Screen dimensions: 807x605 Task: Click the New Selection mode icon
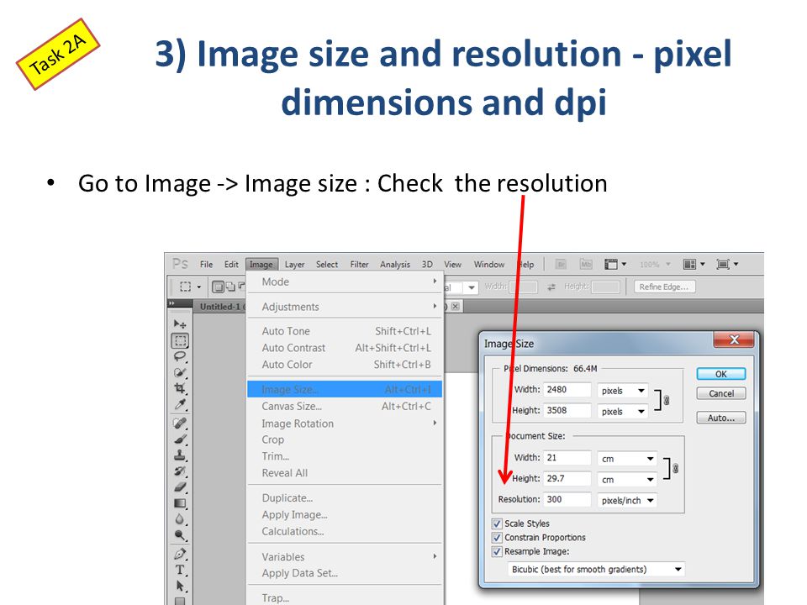(x=219, y=287)
